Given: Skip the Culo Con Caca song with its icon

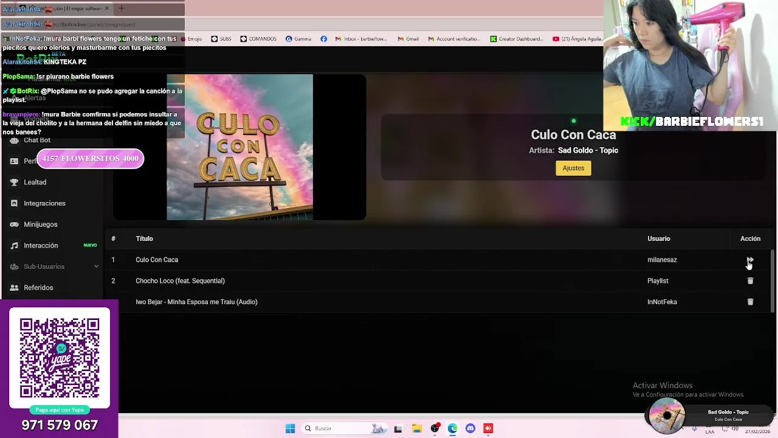Looking at the screenshot, I should (750, 260).
